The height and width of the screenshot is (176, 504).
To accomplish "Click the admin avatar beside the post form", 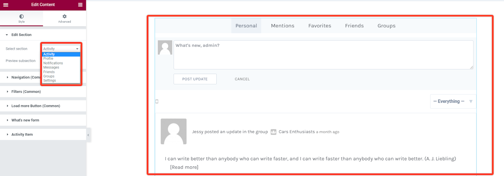I will [x=165, y=47].
